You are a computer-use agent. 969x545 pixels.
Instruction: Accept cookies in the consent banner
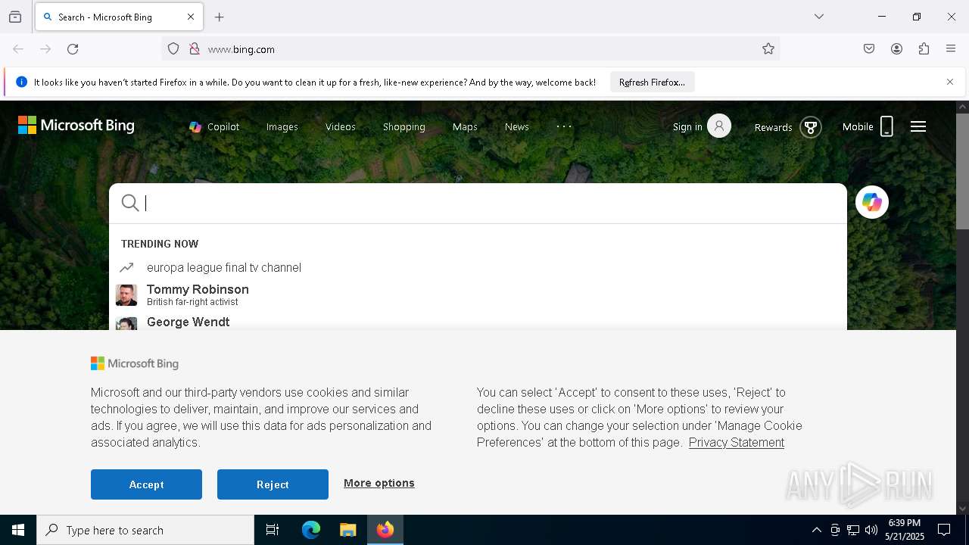pyautogui.click(x=146, y=484)
